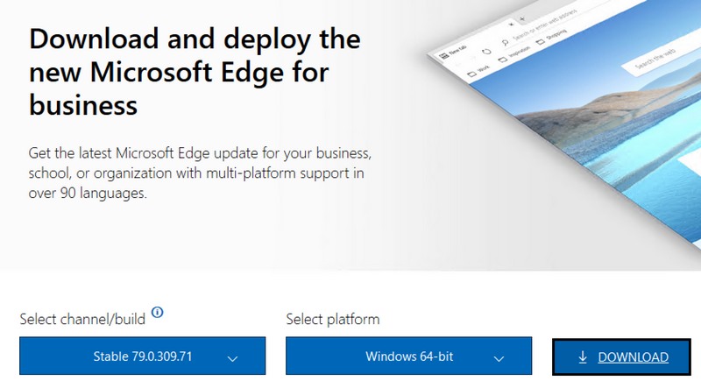Click the plus new-tab icon in the Edge preview

pyautogui.click(x=523, y=18)
